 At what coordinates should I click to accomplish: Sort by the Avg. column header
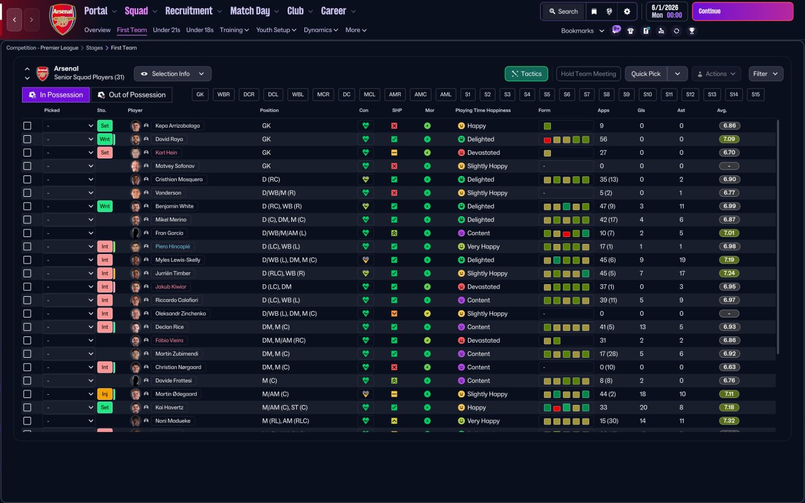(722, 110)
